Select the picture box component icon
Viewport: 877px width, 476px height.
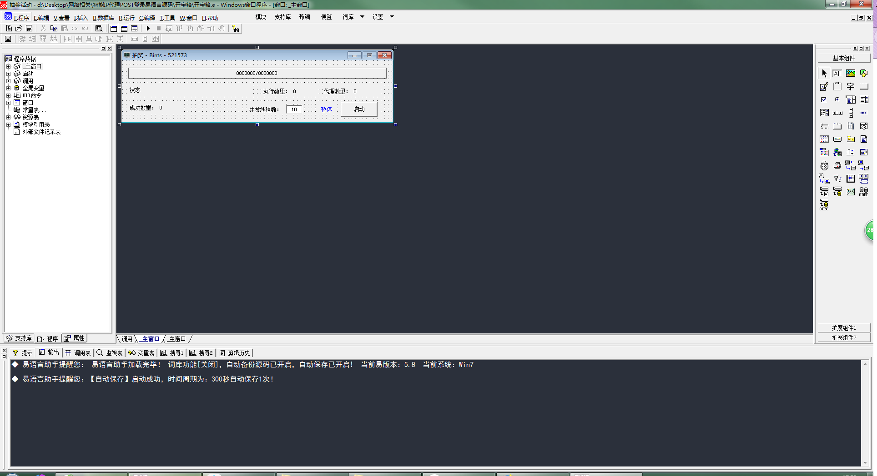point(850,73)
